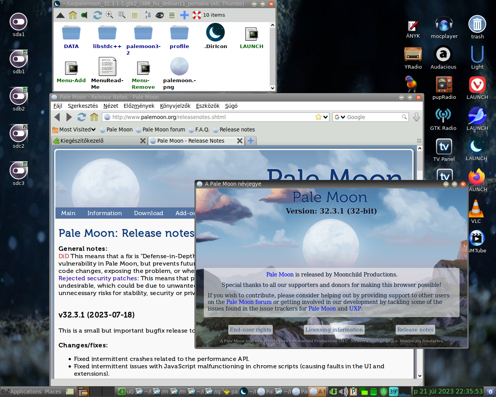Open search engine selector dropdown

click(340, 117)
